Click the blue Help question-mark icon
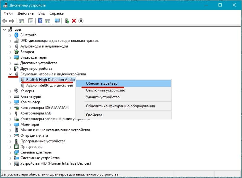242x178 pixels. tap(40, 20)
